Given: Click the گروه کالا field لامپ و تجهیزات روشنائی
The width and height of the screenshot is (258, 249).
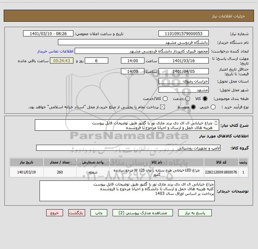Looking at the screenshot, I should click(x=128, y=148).
